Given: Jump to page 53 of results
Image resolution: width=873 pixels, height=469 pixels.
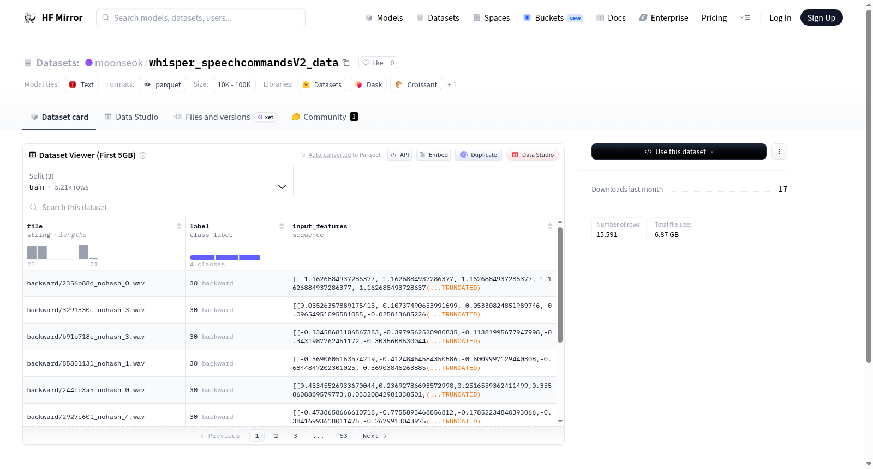Looking at the screenshot, I should tap(344, 436).
